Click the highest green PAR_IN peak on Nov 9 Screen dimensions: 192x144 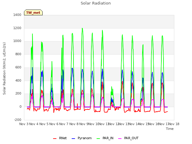pyautogui.click(x=82, y=28)
